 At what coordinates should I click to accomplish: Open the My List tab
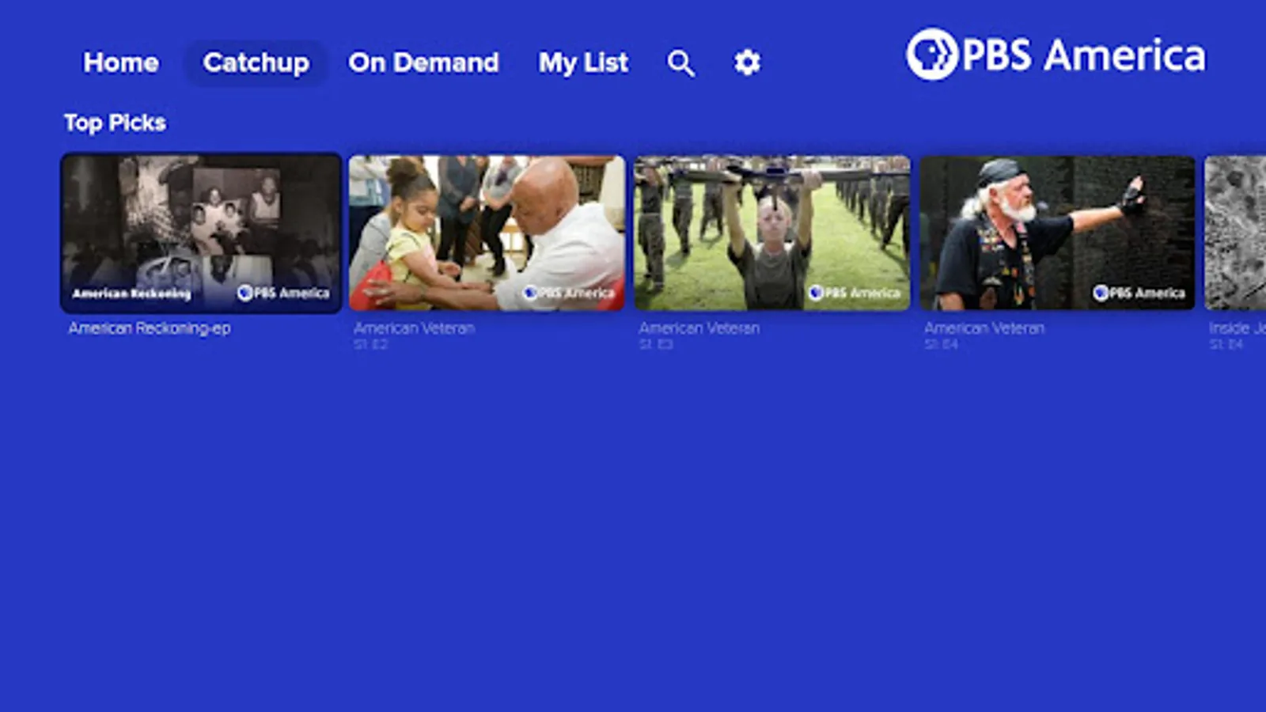pyautogui.click(x=583, y=62)
